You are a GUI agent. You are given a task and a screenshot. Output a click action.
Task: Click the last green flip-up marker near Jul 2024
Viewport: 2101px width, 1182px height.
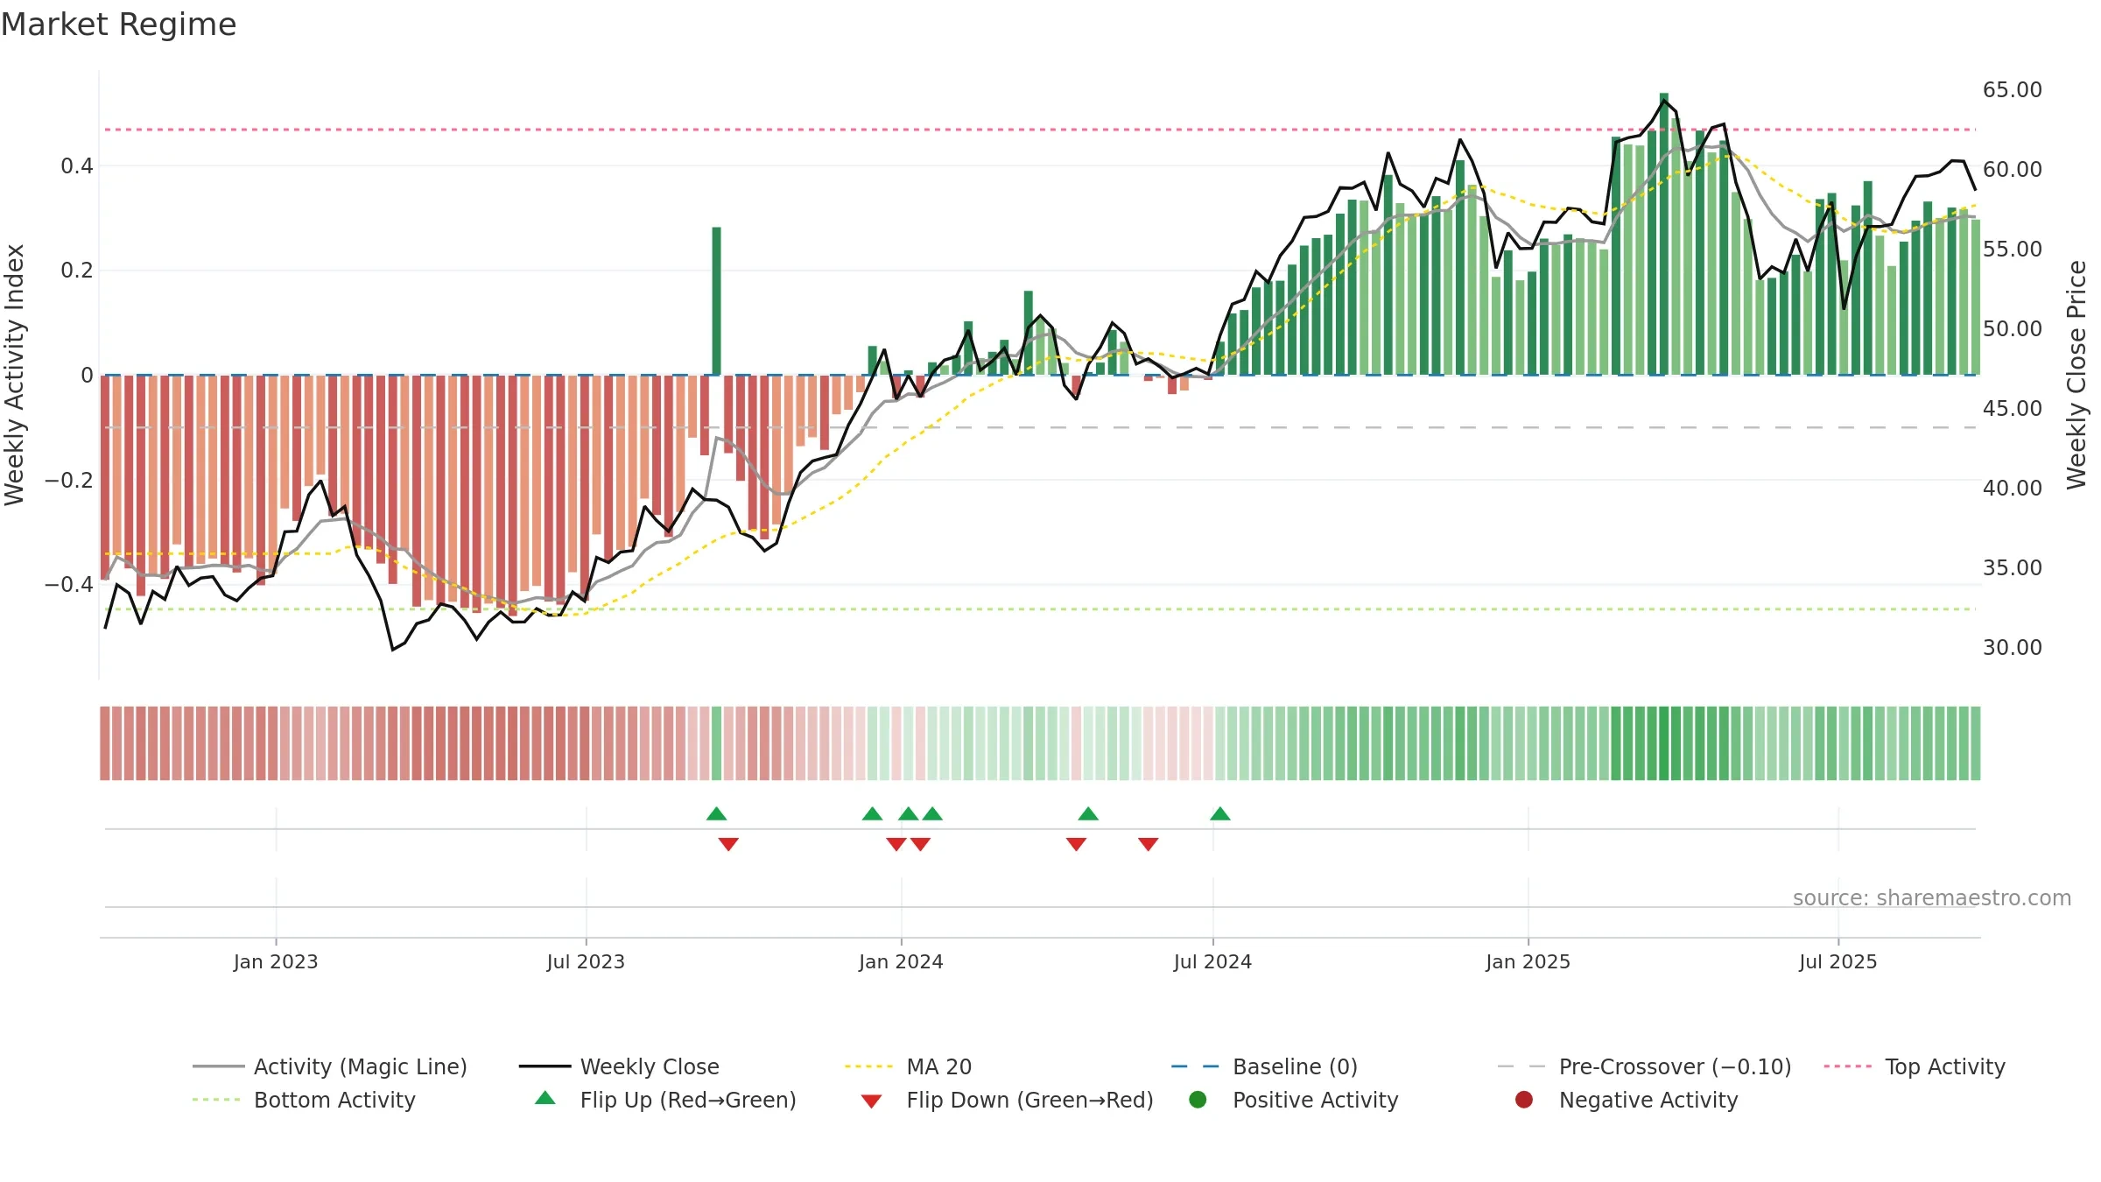tap(1220, 813)
